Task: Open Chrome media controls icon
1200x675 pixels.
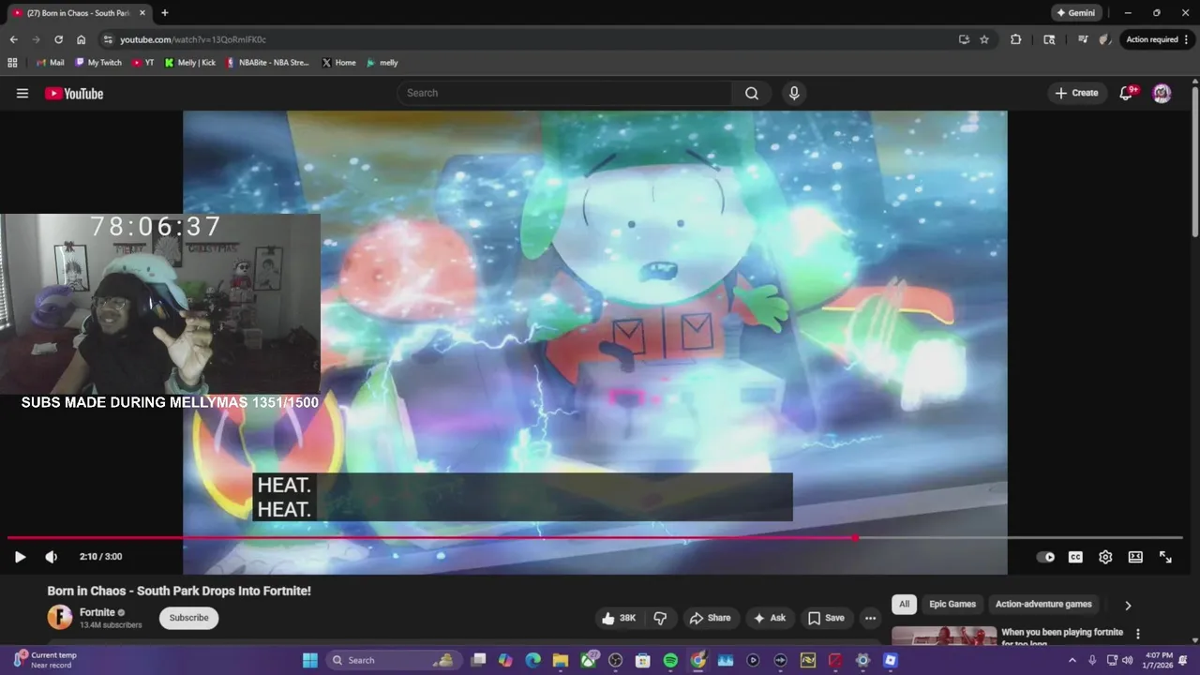Action: click(1083, 39)
